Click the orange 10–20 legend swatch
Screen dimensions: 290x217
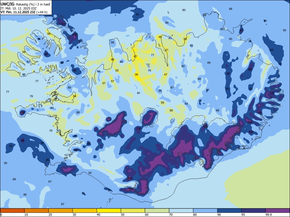tap(37, 211)
